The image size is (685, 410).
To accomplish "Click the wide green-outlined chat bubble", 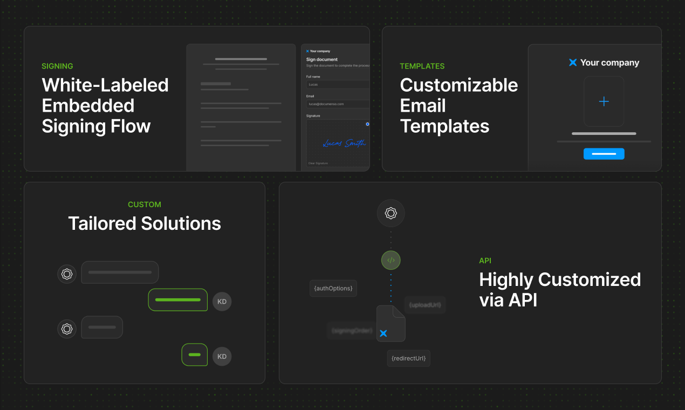I will (x=178, y=300).
